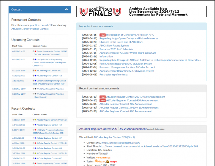
Task: Open AtCoder Beginner Contest 409 in Recent Contests
Action: [49, 138]
